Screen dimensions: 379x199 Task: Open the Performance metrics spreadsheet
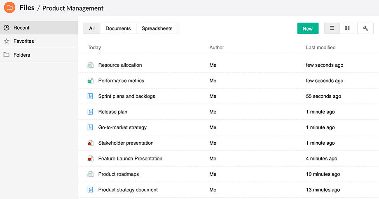121,81
